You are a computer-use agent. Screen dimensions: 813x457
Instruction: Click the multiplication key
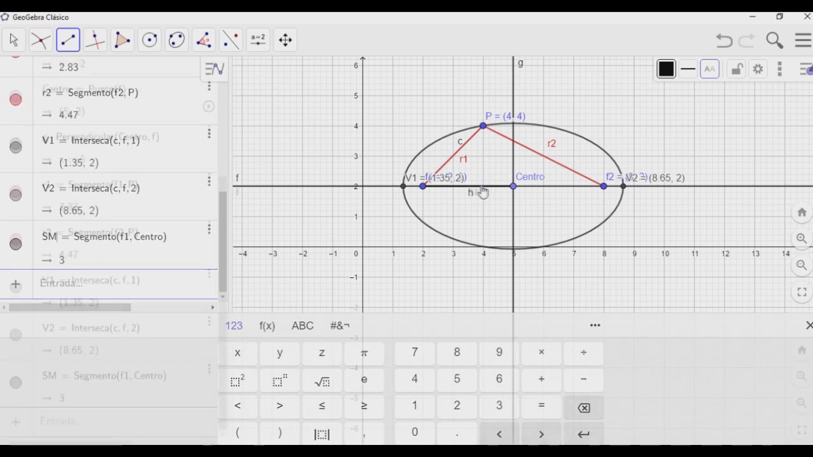click(541, 352)
